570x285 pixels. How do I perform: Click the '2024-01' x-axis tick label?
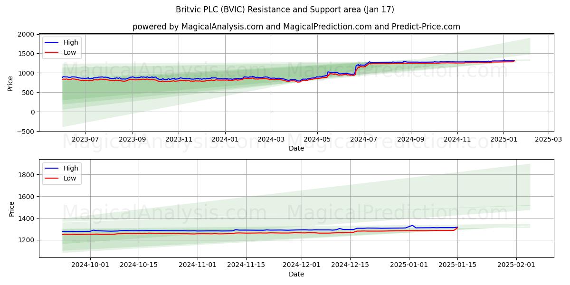(x=225, y=140)
